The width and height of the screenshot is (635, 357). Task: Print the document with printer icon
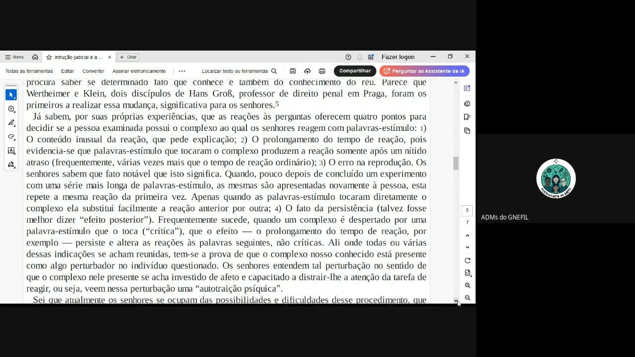point(322,71)
